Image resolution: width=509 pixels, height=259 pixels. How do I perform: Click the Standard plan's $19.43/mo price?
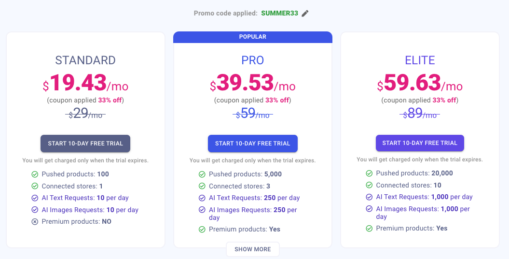[85, 84]
